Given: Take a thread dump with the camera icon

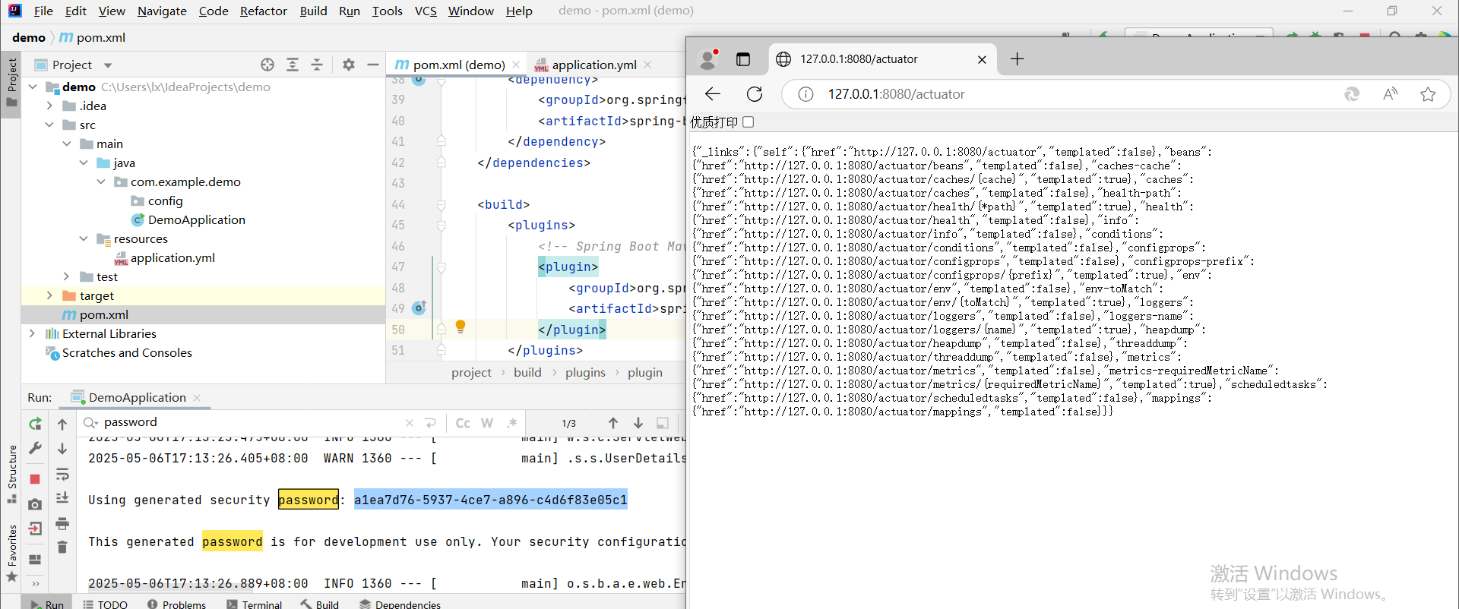Looking at the screenshot, I should tap(35, 504).
